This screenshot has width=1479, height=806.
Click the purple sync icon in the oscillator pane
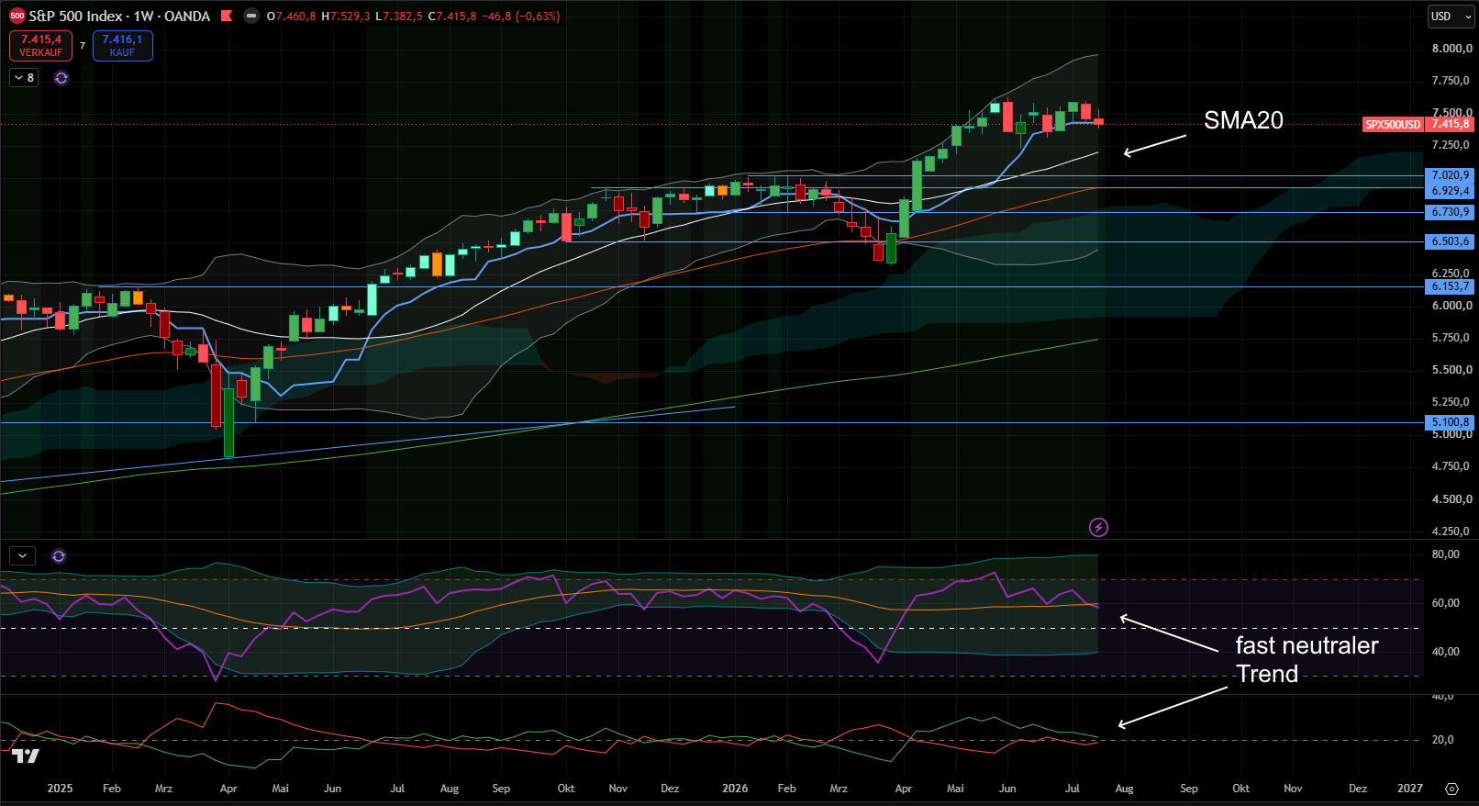pyautogui.click(x=59, y=556)
